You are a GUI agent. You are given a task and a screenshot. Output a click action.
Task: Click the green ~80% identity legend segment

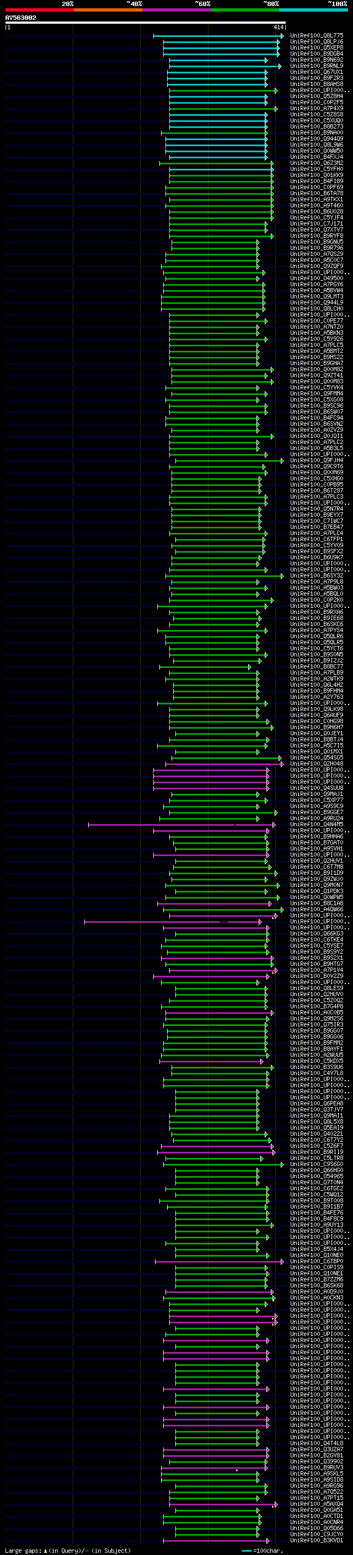245,10
